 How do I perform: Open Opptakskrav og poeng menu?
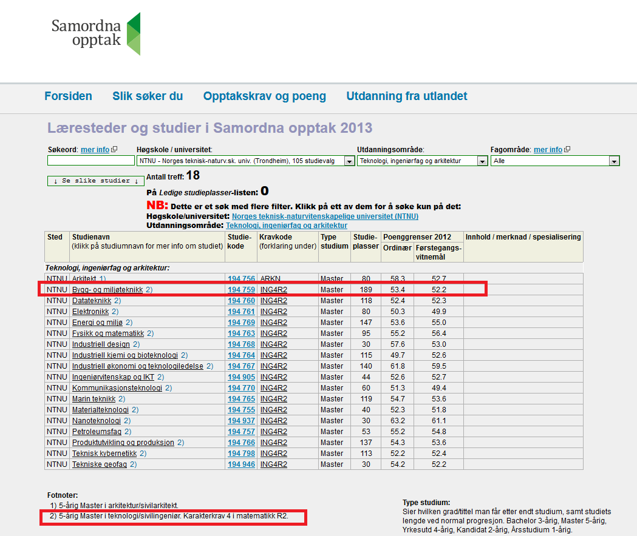pyautogui.click(x=265, y=96)
